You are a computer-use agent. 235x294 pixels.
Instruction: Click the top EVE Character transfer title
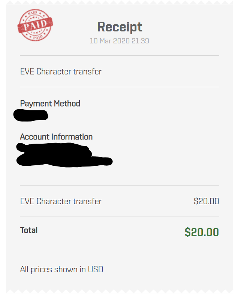[x=61, y=71]
